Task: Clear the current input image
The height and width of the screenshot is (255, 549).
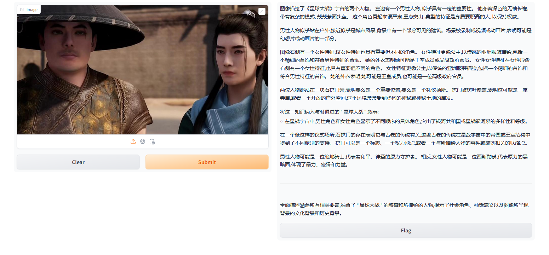Action: pyautogui.click(x=78, y=162)
